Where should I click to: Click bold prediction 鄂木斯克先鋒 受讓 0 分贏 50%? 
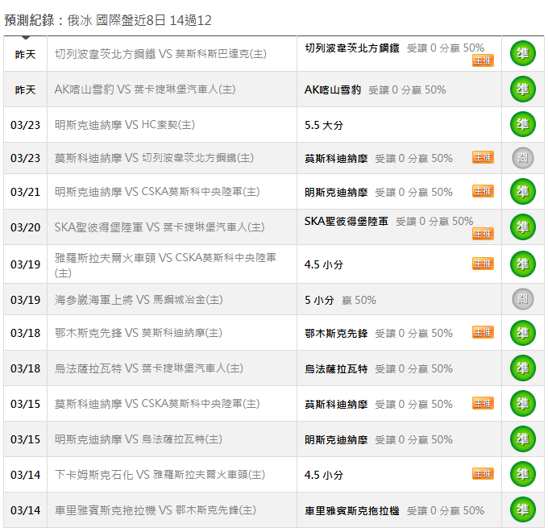379,333
